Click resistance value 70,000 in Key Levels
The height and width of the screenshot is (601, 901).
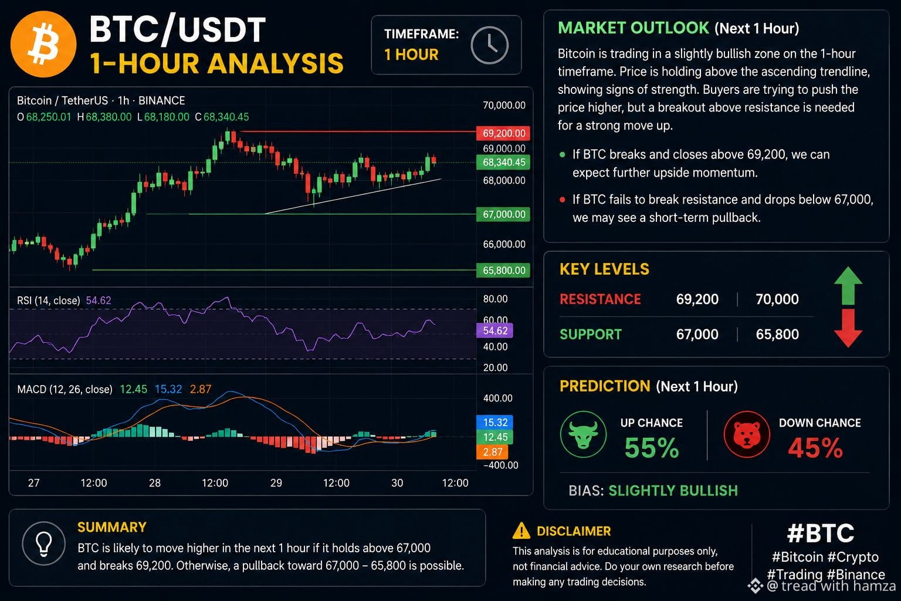point(777,299)
